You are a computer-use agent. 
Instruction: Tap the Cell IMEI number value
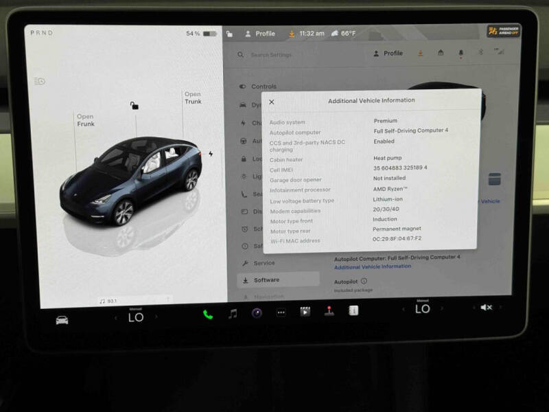click(x=400, y=168)
